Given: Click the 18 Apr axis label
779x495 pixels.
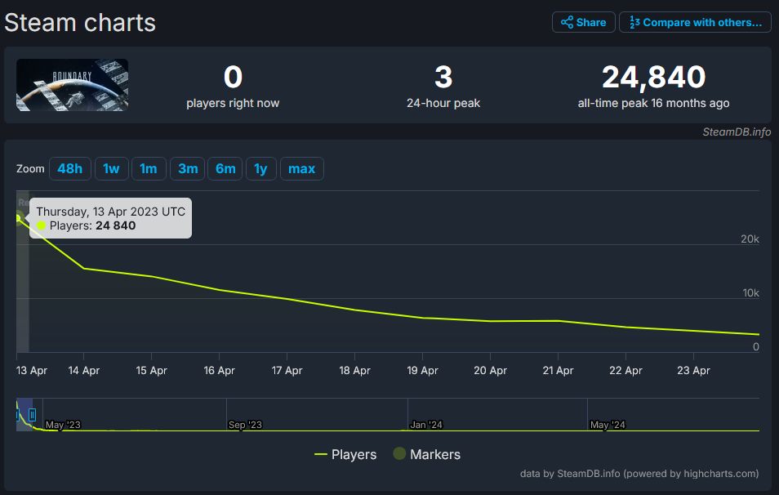Looking at the screenshot, I should 354,370.
